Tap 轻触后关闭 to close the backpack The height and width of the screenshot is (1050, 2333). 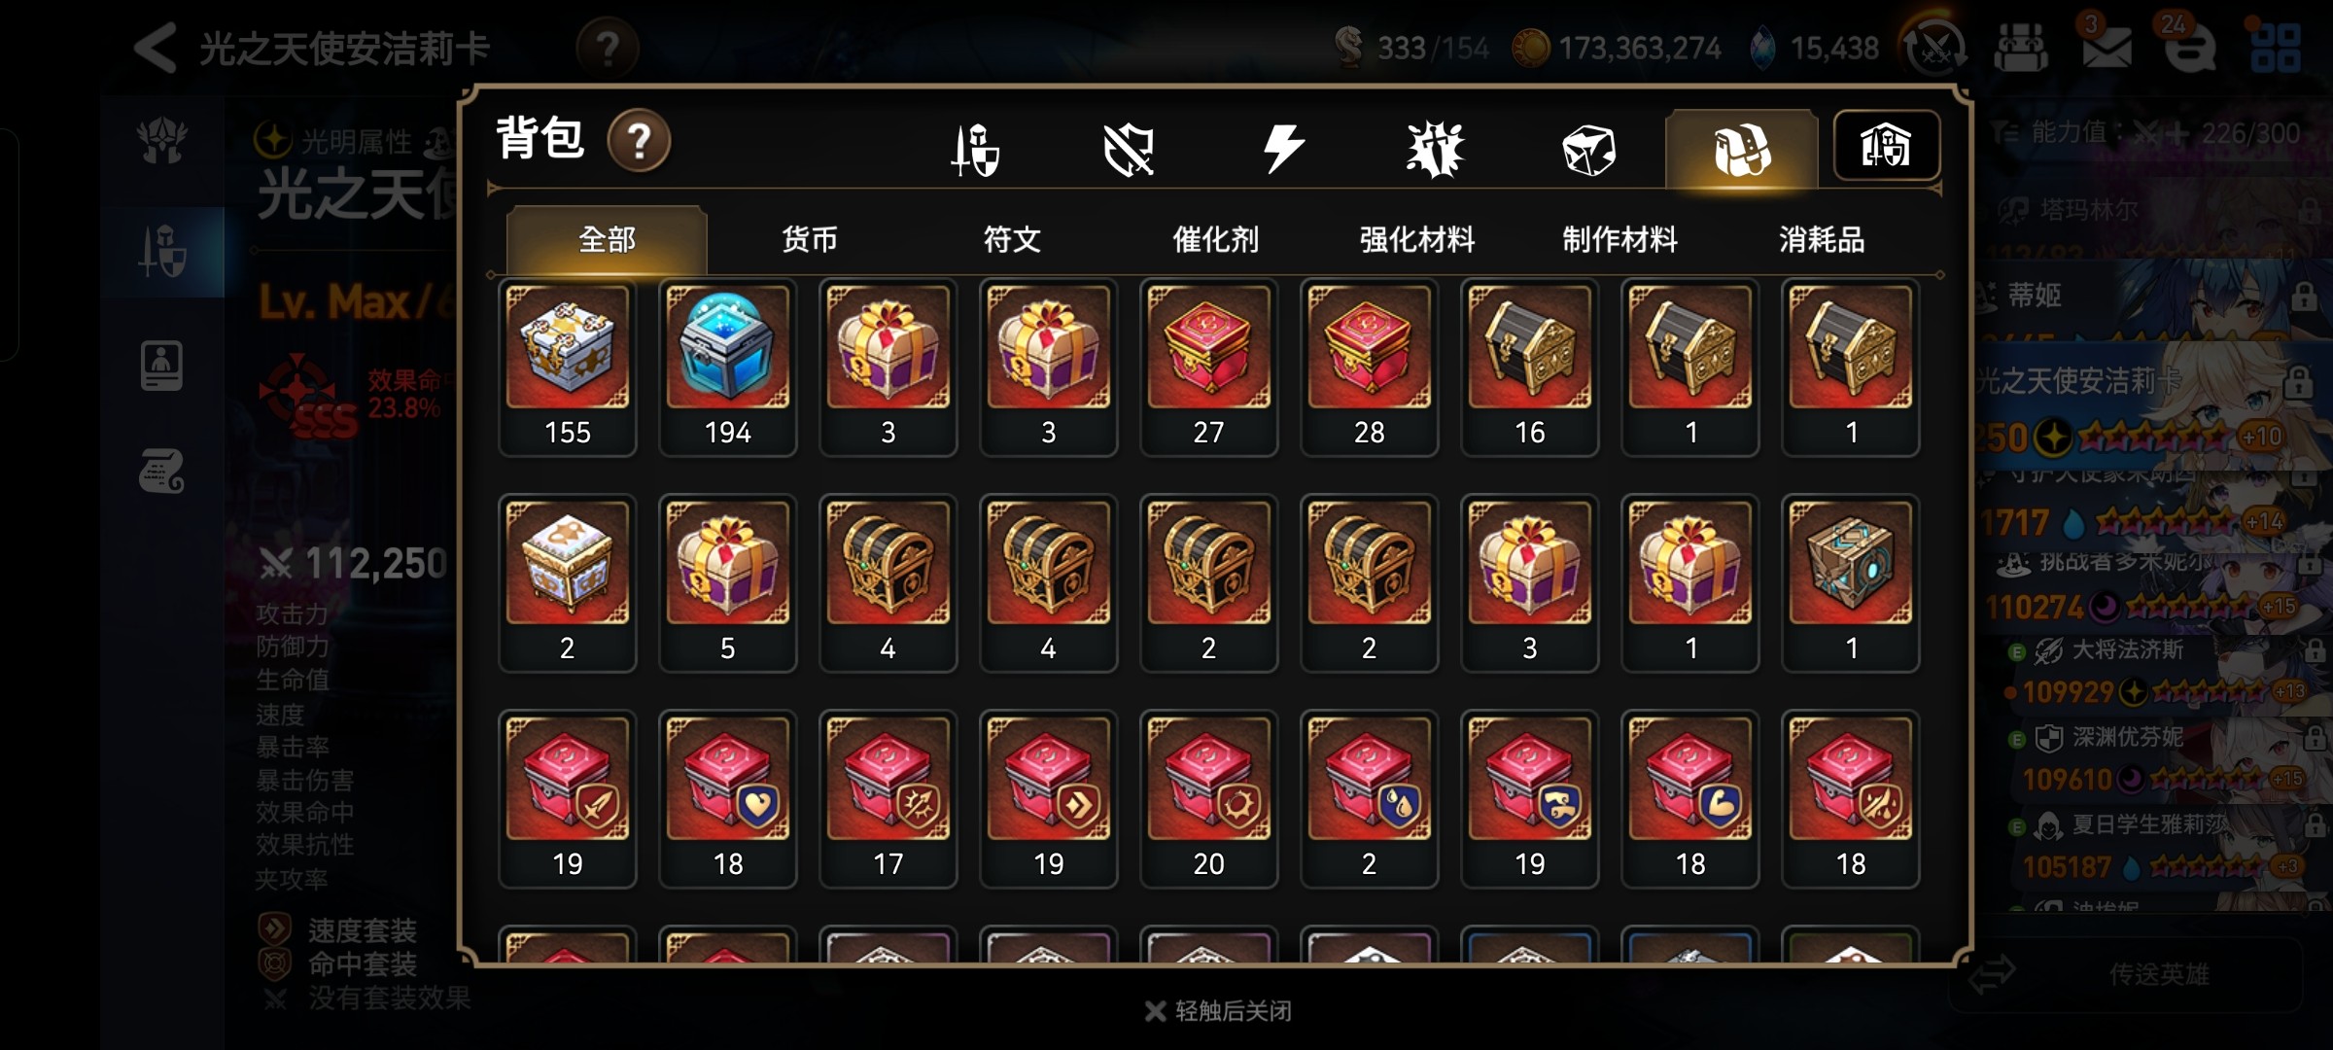1219,1011
